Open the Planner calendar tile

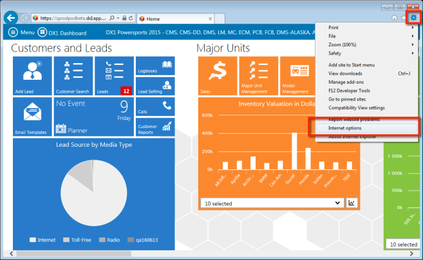point(94,116)
